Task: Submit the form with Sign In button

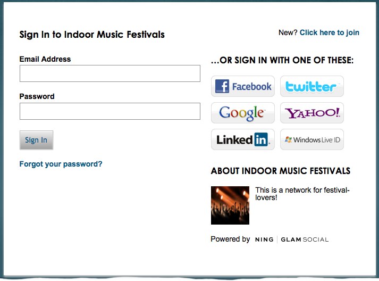Action: click(36, 140)
